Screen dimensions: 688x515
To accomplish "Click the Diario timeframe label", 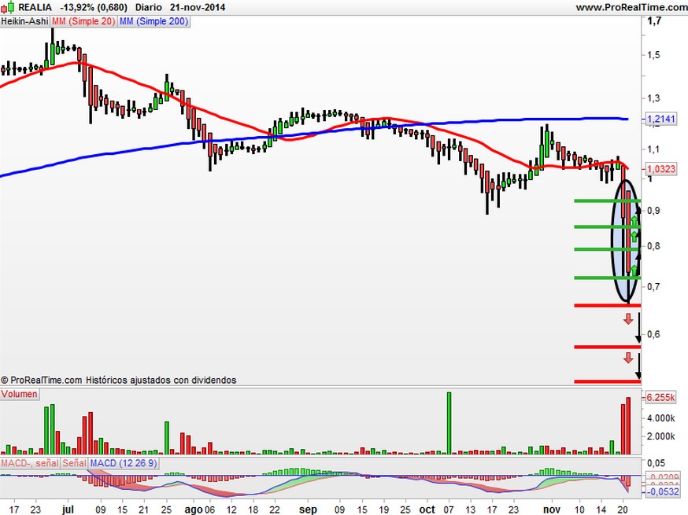I will (x=148, y=7).
